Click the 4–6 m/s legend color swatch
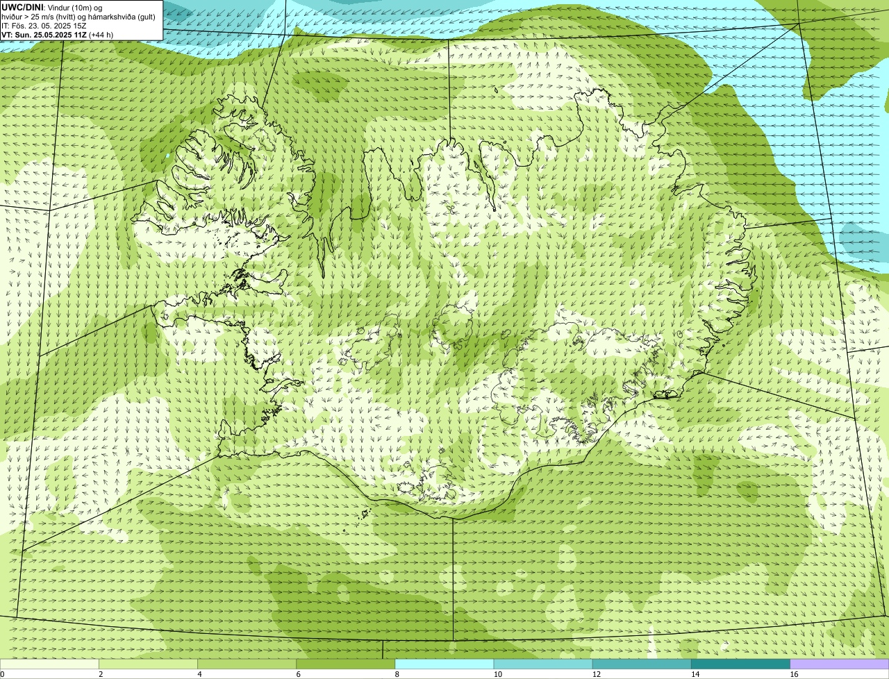The height and width of the screenshot is (679, 889). point(247,664)
